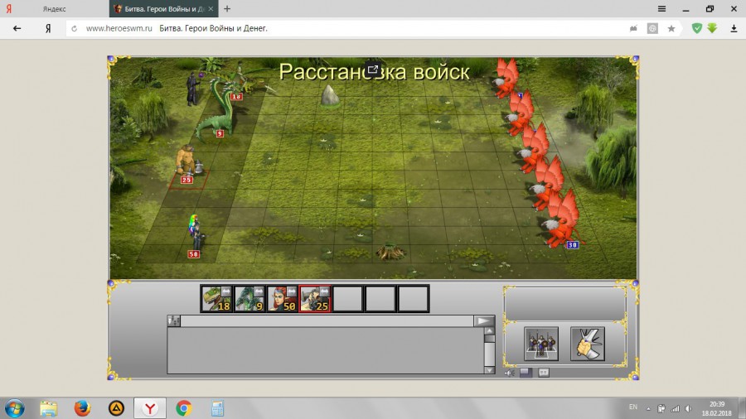Click the chat input field
This screenshot has width=746, height=419.
point(327,321)
